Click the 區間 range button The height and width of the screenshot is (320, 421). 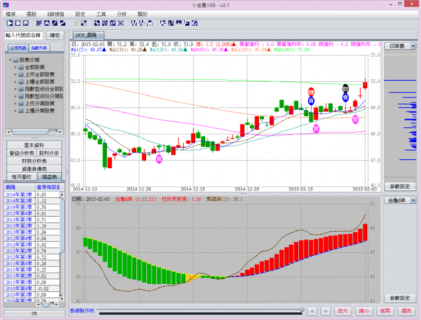pyautogui.click(x=385, y=311)
